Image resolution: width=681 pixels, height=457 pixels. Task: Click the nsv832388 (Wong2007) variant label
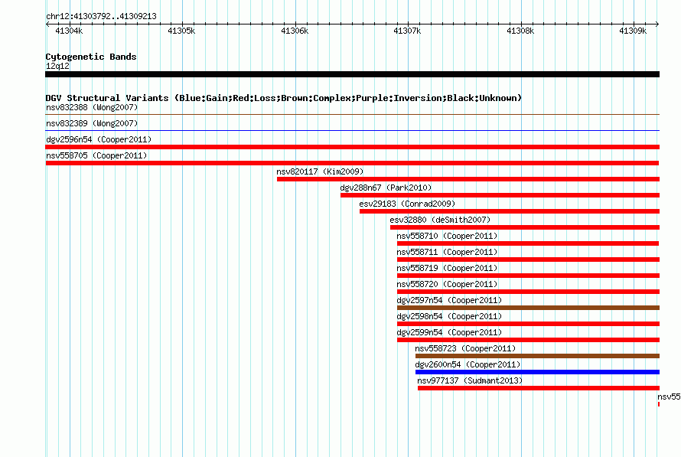(x=92, y=107)
